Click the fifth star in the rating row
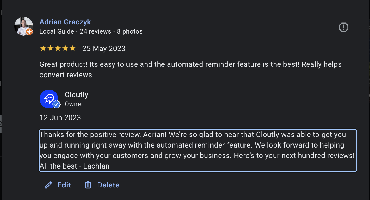This screenshot has height=200, width=370. [73, 48]
